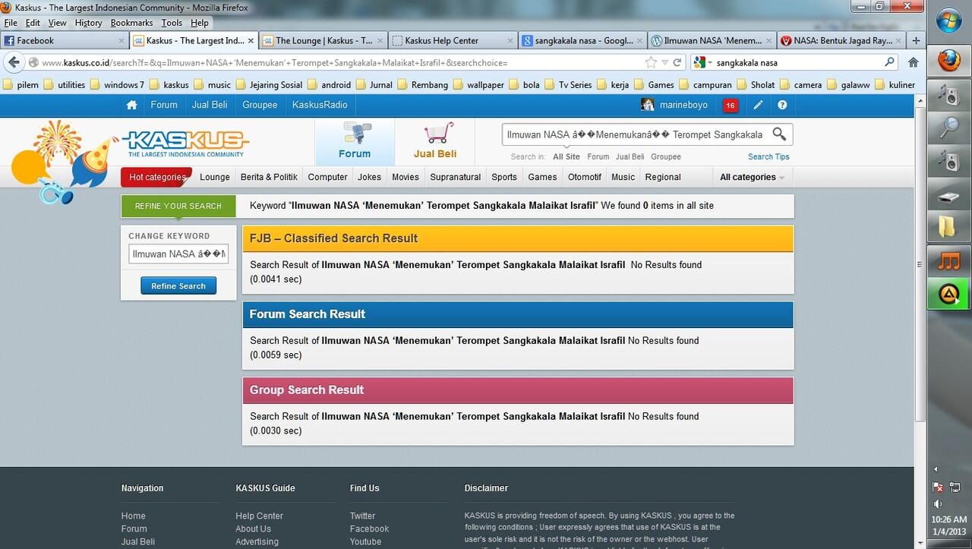This screenshot has height=549, width=972.
Task: Open the Tools menu
Action: [172, 23]
